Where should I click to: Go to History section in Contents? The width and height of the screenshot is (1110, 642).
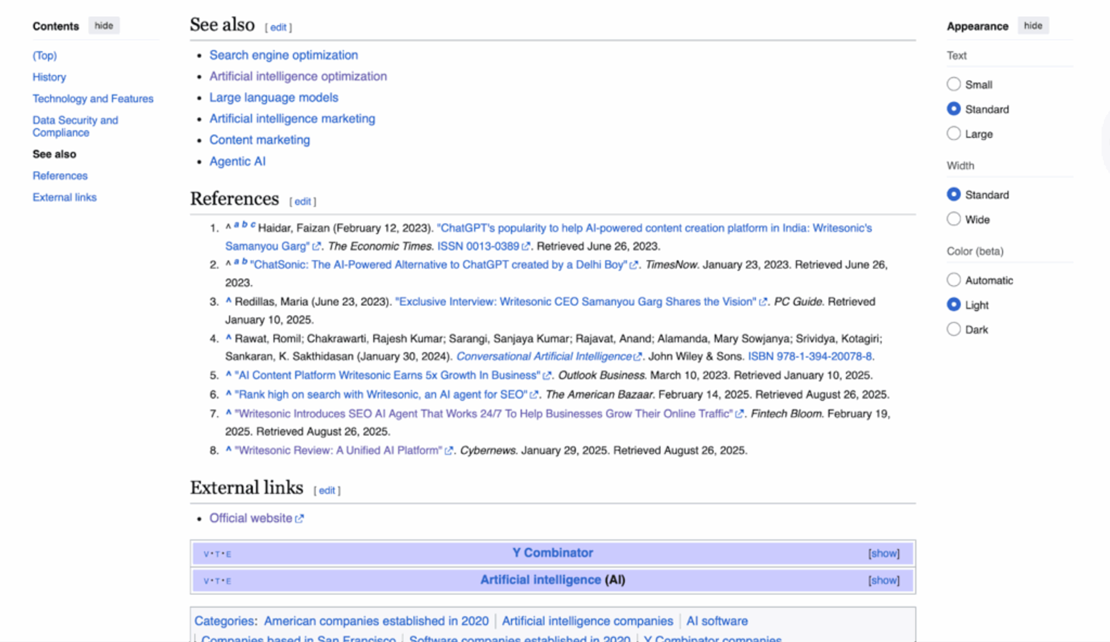[x=49, y=77]
